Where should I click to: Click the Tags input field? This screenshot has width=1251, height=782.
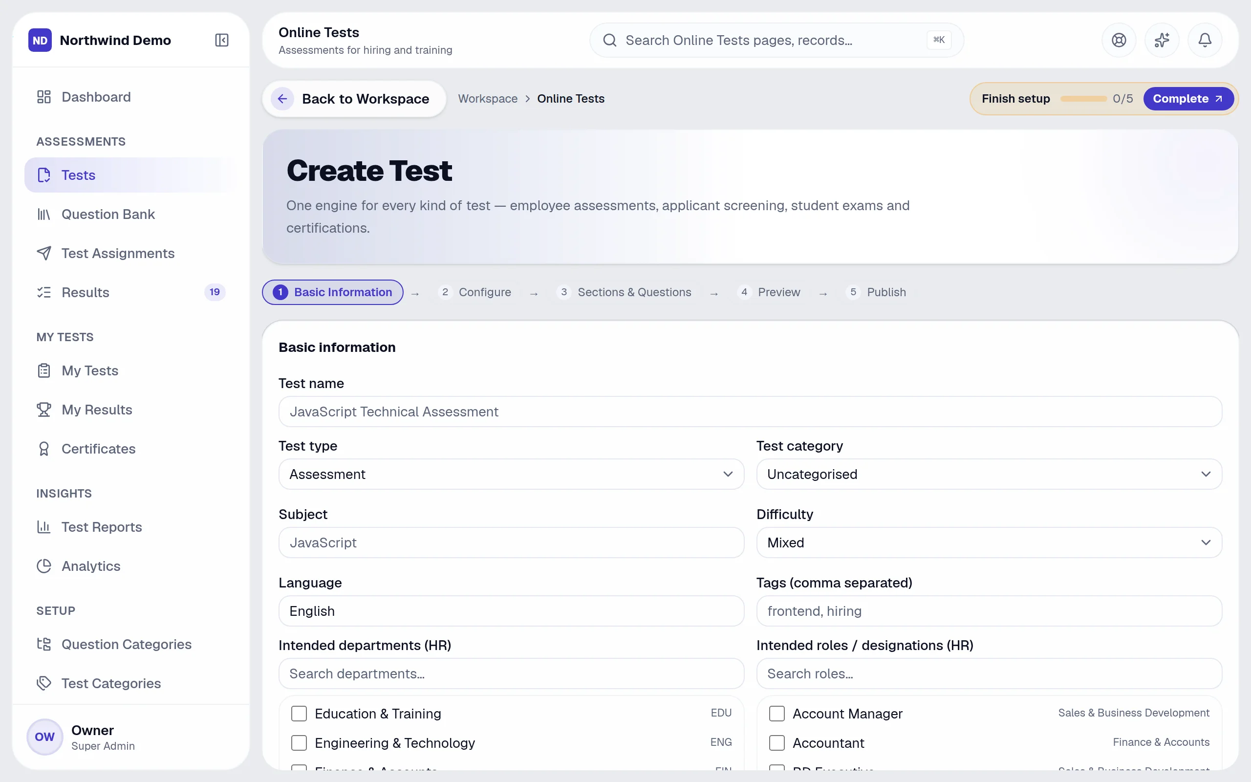click(x=989, y=611)
